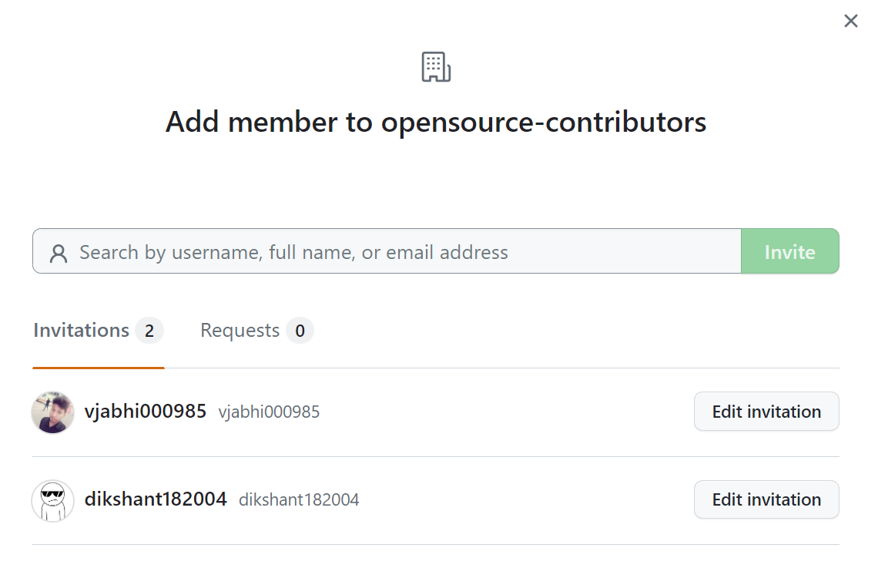Open the Requests tab
Viewport: 878px width, 585px height.
coord(240,331)
